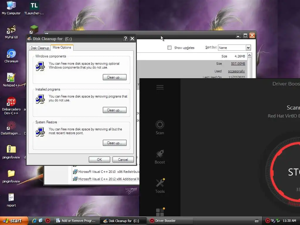The width and height of the screenshot is (300, 225).
Task: Switch to the Disk Cleanup tab
Action: (40, 48)
